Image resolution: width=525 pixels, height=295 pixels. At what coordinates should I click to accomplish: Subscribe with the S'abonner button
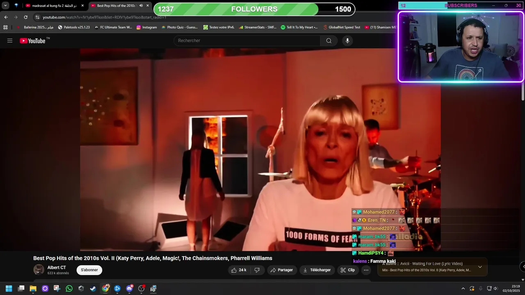pyautogui.click(x=89, y=270)
